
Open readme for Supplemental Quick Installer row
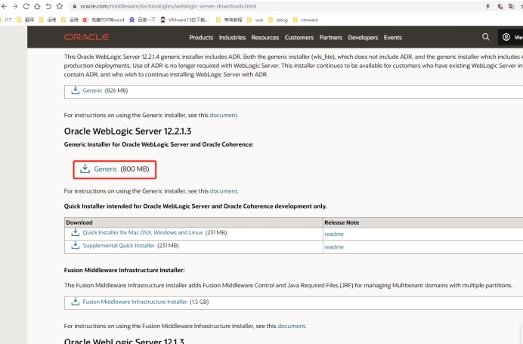click(x=334, y=247)
